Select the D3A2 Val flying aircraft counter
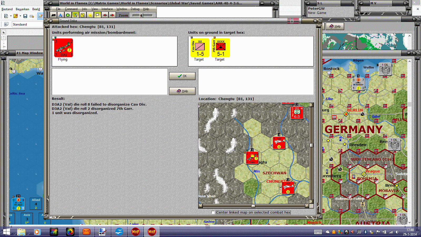 pos(63,48)
